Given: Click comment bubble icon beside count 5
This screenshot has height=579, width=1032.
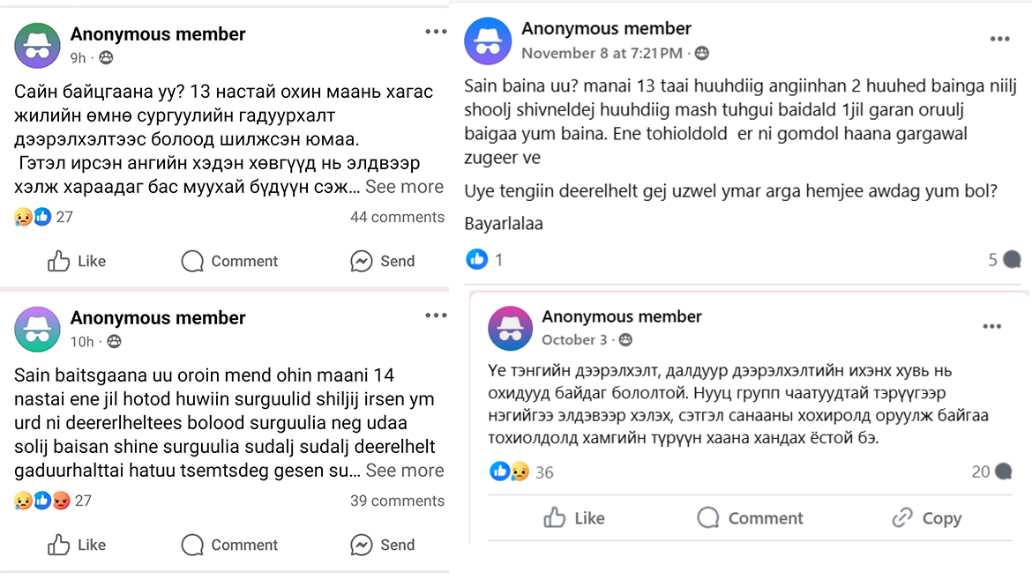Looking at the screenshot, I should tap(1012, 259).
